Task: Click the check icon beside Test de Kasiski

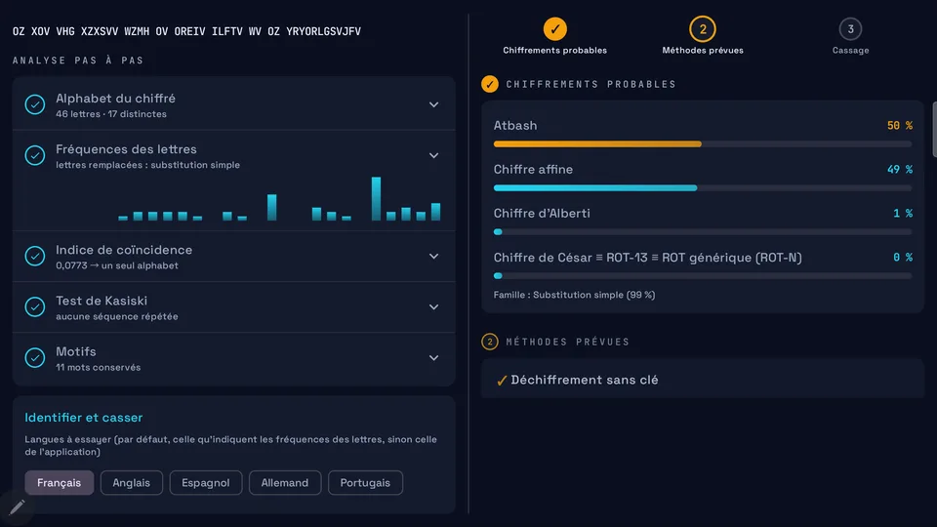Action: [x=35, y=306]
